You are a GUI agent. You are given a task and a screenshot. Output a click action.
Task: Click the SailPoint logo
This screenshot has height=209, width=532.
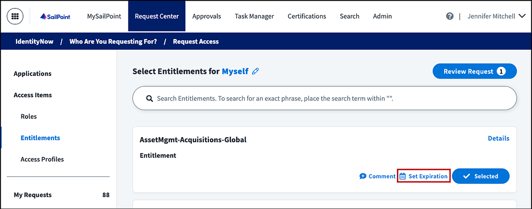58,16
